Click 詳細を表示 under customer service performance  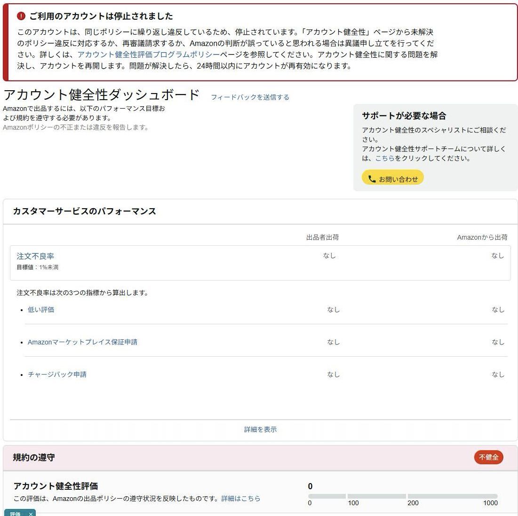260,429
